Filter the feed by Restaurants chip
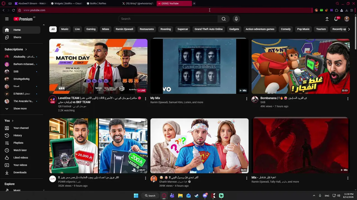 (147, 29)
